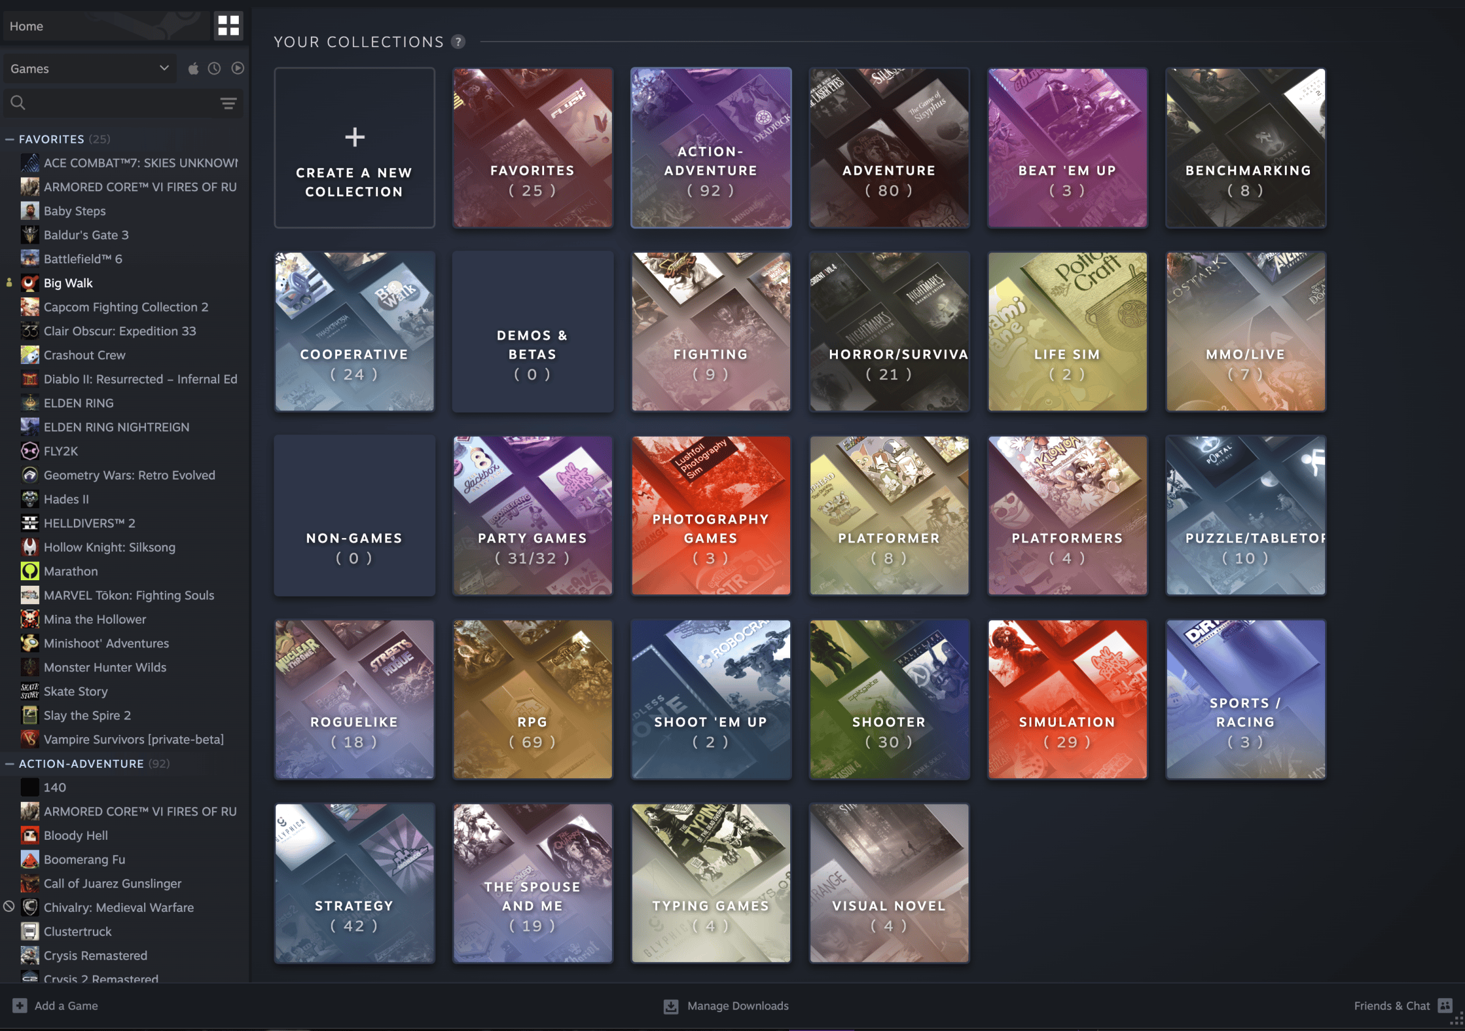Open collections help question mark
The height and width of the screenshot is (1031, 1465).
pyautogui.click(x=458, y=42)
